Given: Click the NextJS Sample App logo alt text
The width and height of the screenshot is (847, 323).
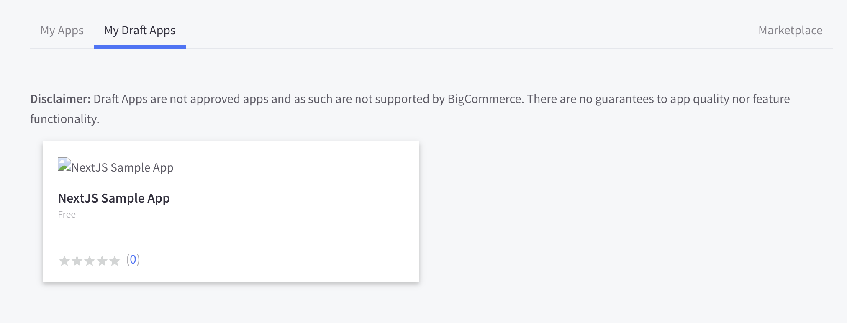Looking at the screenshot, I should (122, 168).
